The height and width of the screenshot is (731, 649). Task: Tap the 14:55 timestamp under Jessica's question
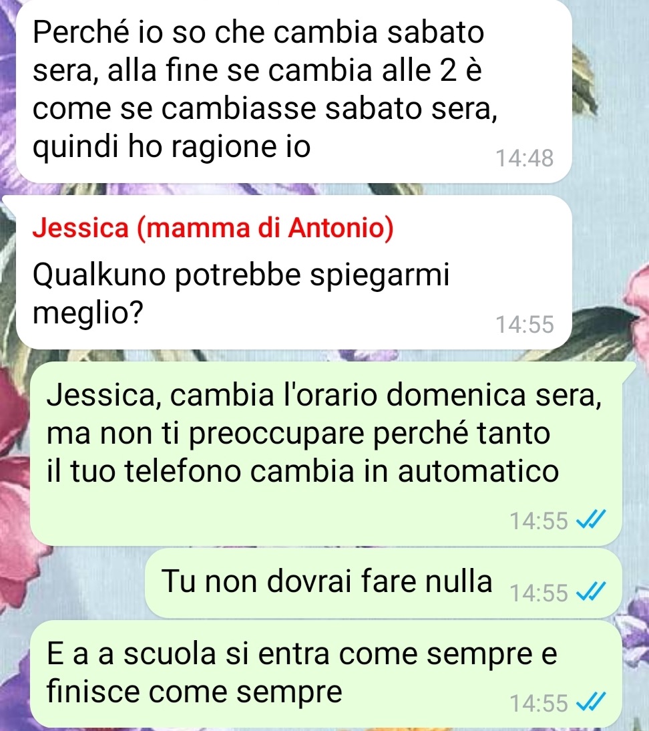click(x=525, y=324)
